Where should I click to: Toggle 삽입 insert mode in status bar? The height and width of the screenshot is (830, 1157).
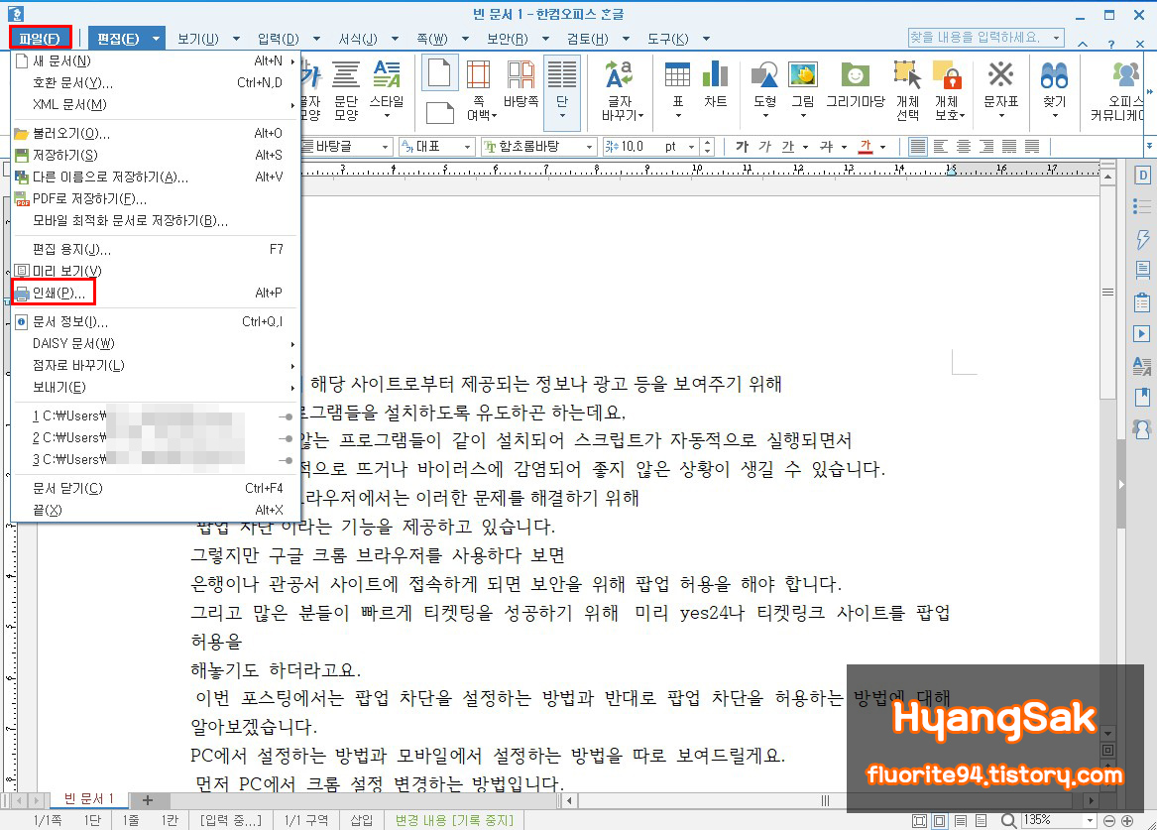(362, 820)
